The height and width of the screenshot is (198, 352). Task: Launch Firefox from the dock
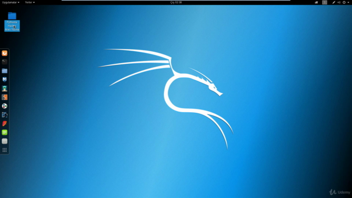pos(4,53)
